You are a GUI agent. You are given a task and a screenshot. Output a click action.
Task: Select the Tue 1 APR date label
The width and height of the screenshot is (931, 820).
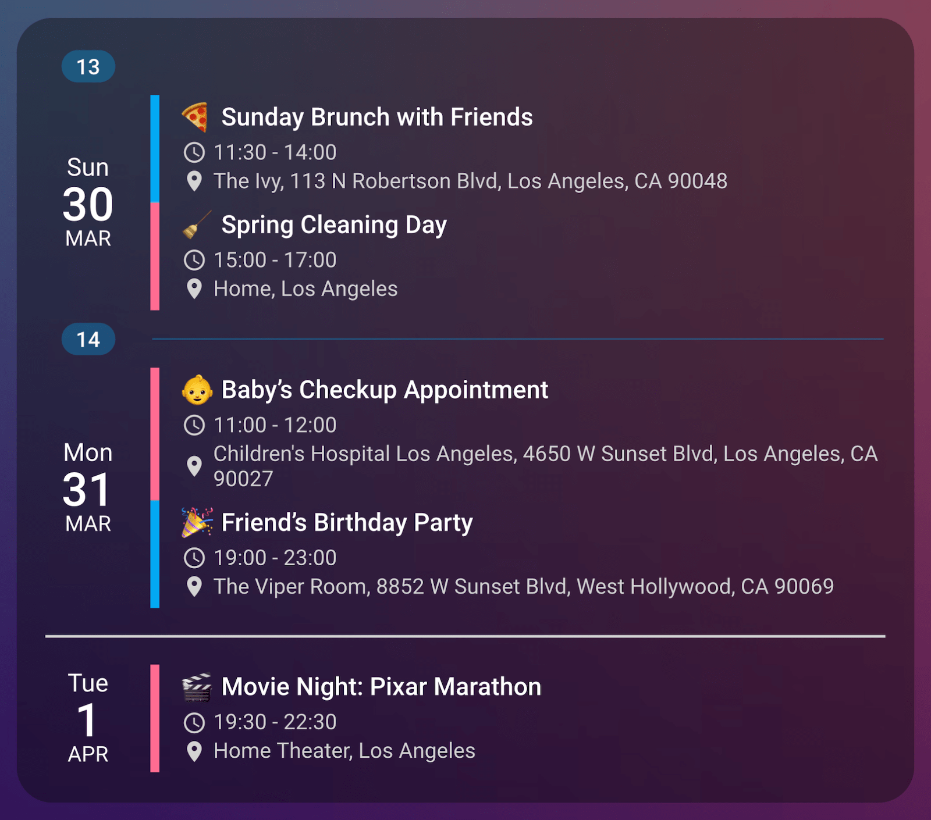[88, 718]
